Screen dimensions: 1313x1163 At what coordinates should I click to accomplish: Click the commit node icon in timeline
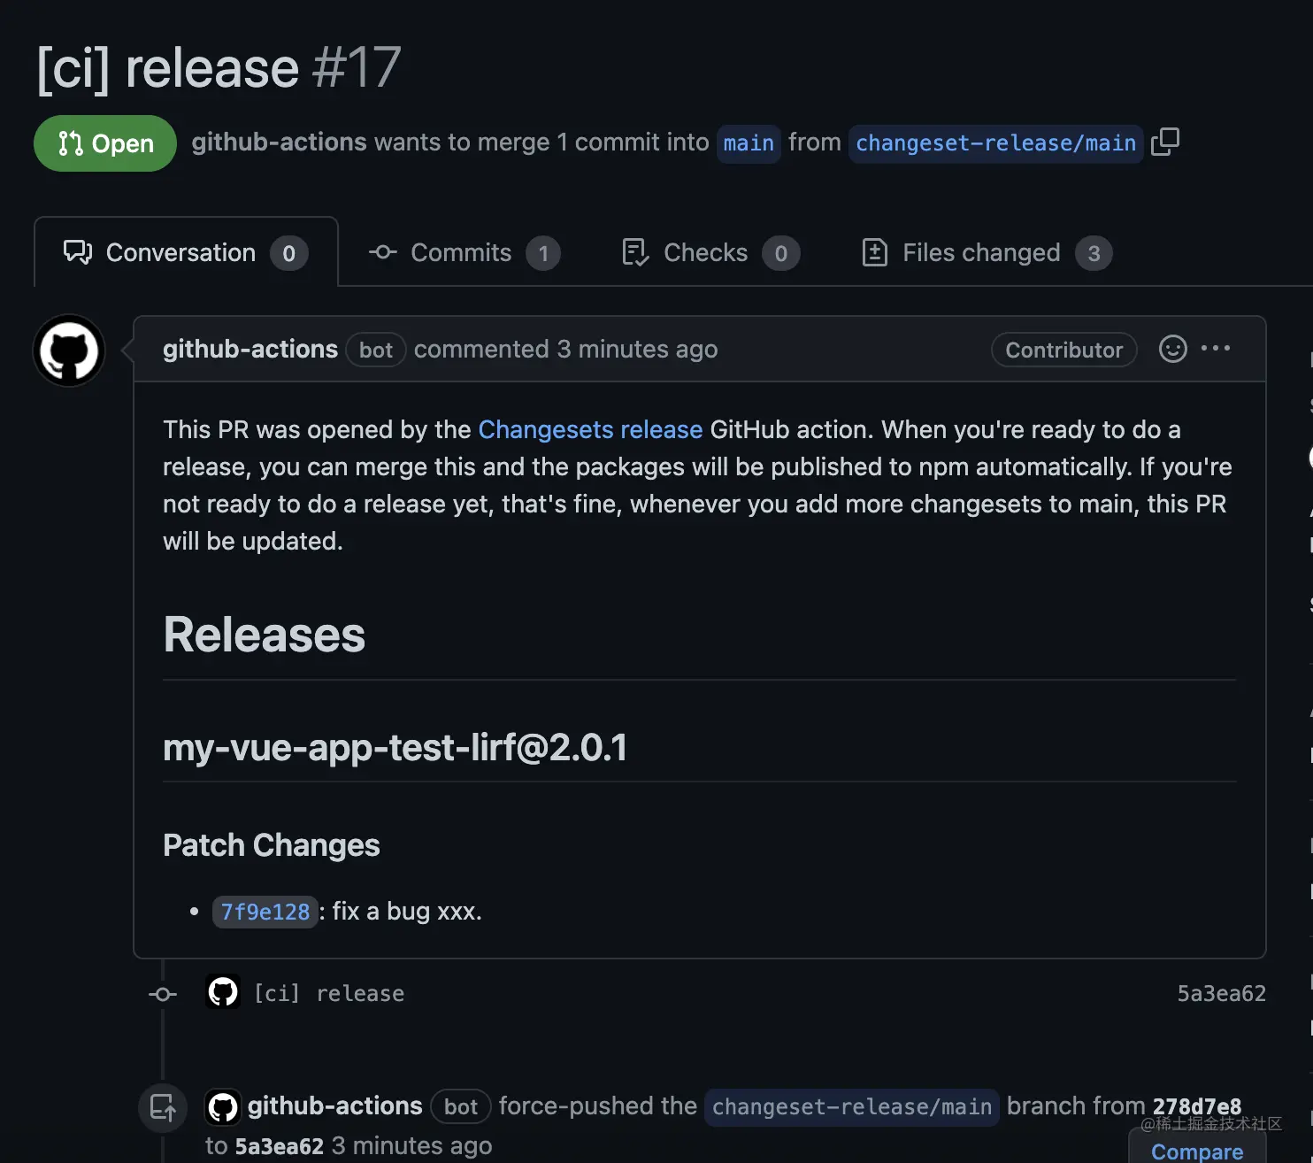pyautogui.click(x=163, y=995)
